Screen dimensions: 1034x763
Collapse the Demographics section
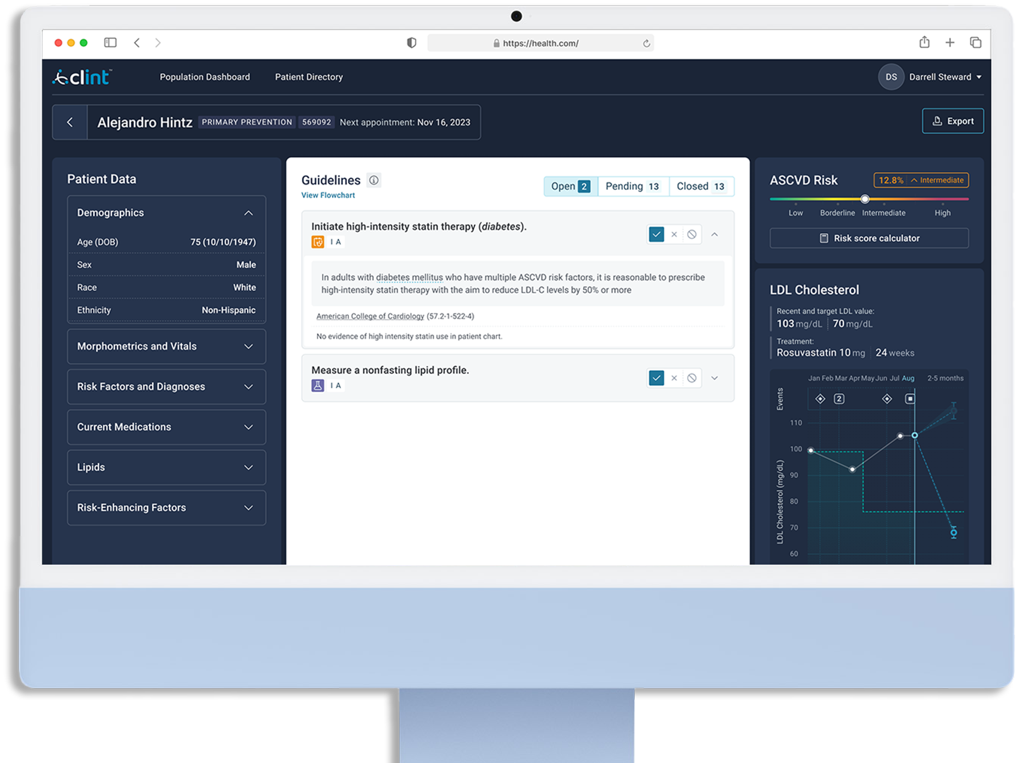(248, 213)
